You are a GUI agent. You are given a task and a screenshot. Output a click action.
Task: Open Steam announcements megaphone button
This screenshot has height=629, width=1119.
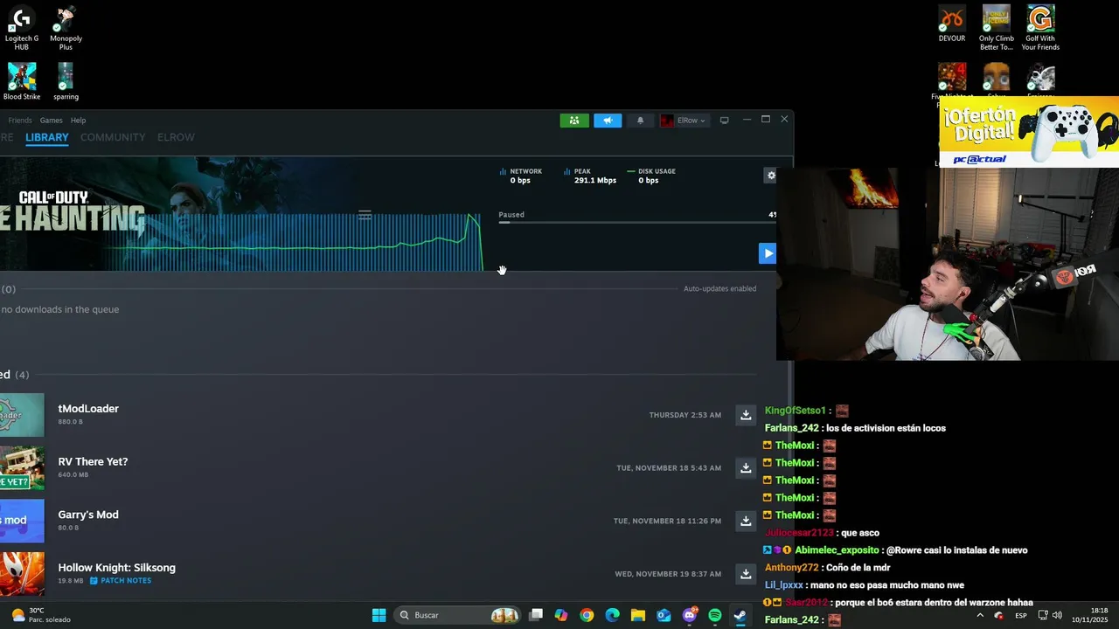coord(608,121)
